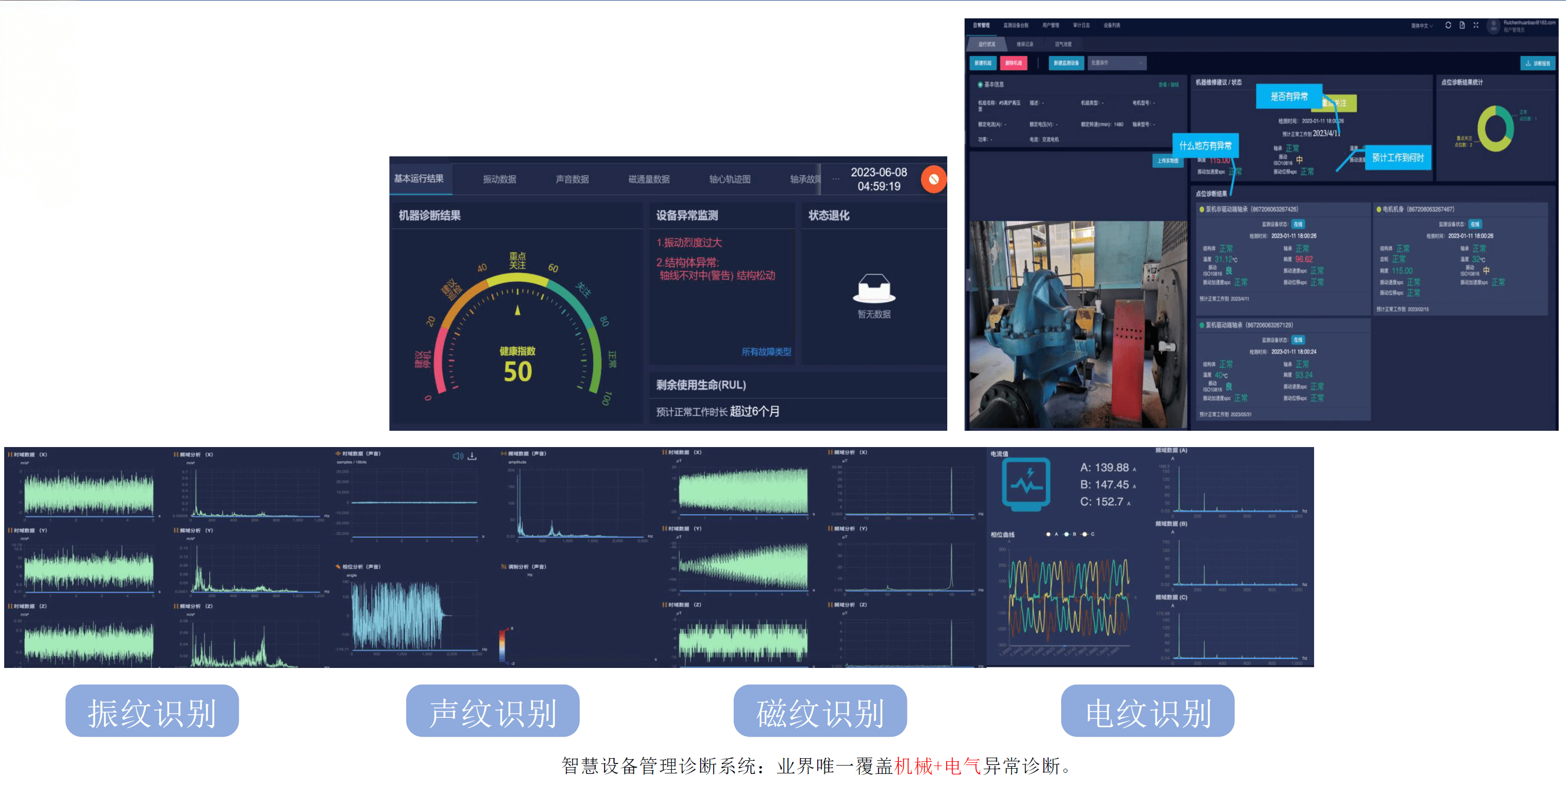Click the orange recording indicator on the 2023-06-08 dashboard
The width and height of the screenshot is (1566, 786).
(x=933, y=179)
